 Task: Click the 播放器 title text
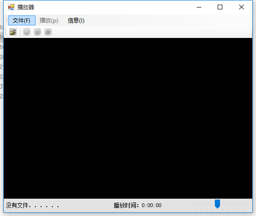tap(26, 7)
